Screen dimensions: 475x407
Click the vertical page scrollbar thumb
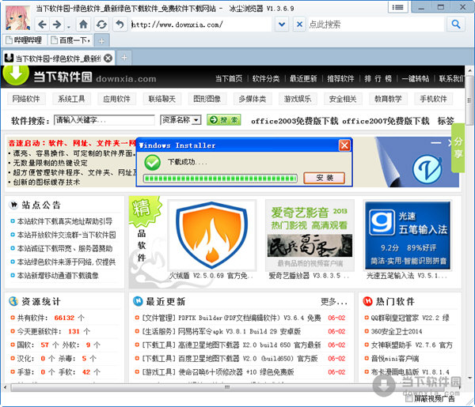coord(469,100)
